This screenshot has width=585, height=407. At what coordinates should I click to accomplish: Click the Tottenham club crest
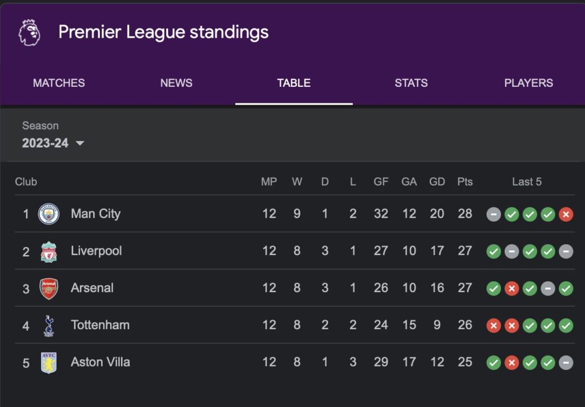[x=49, y=326]
